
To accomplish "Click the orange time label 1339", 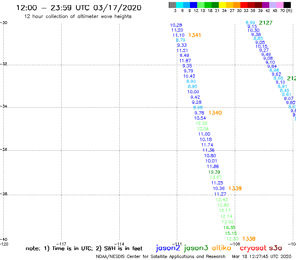I will [x=235, y=188].
